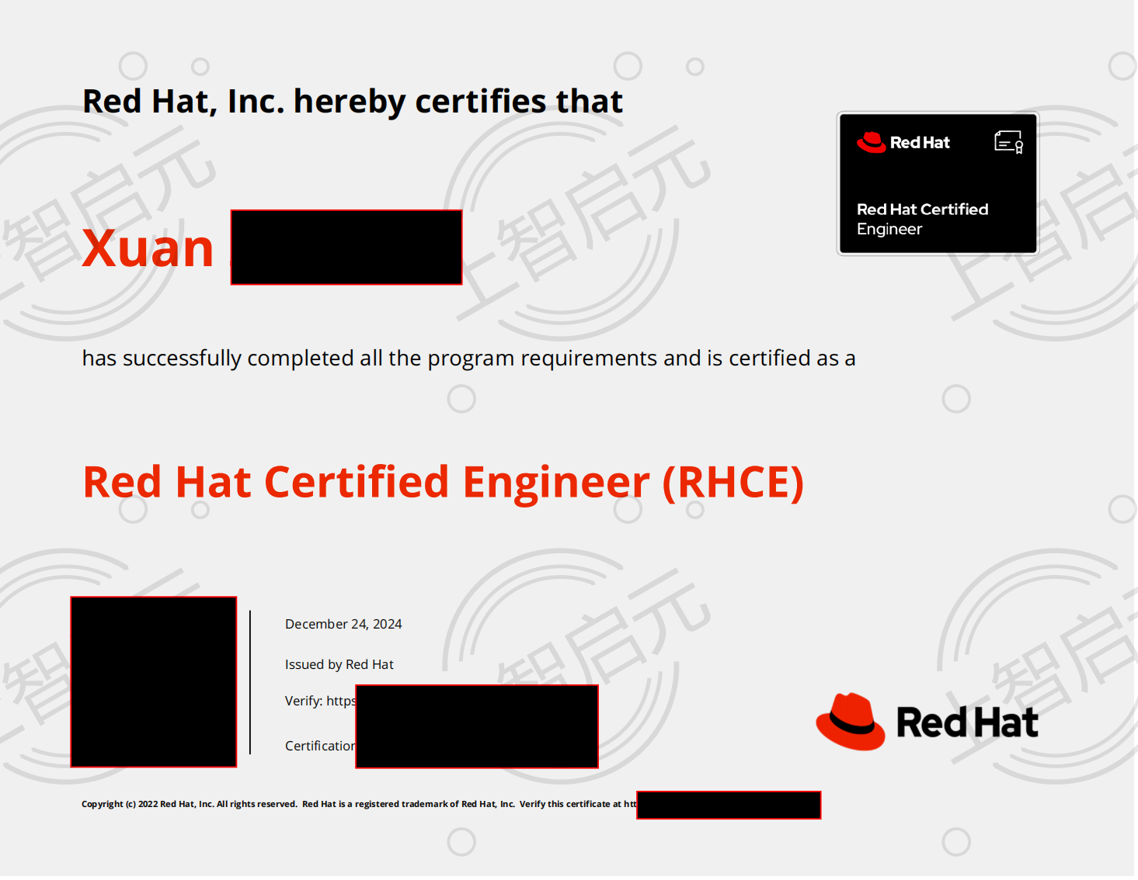
Task: Click the 'Issued by Red Hat' line
Action: [x=339, y=664]
